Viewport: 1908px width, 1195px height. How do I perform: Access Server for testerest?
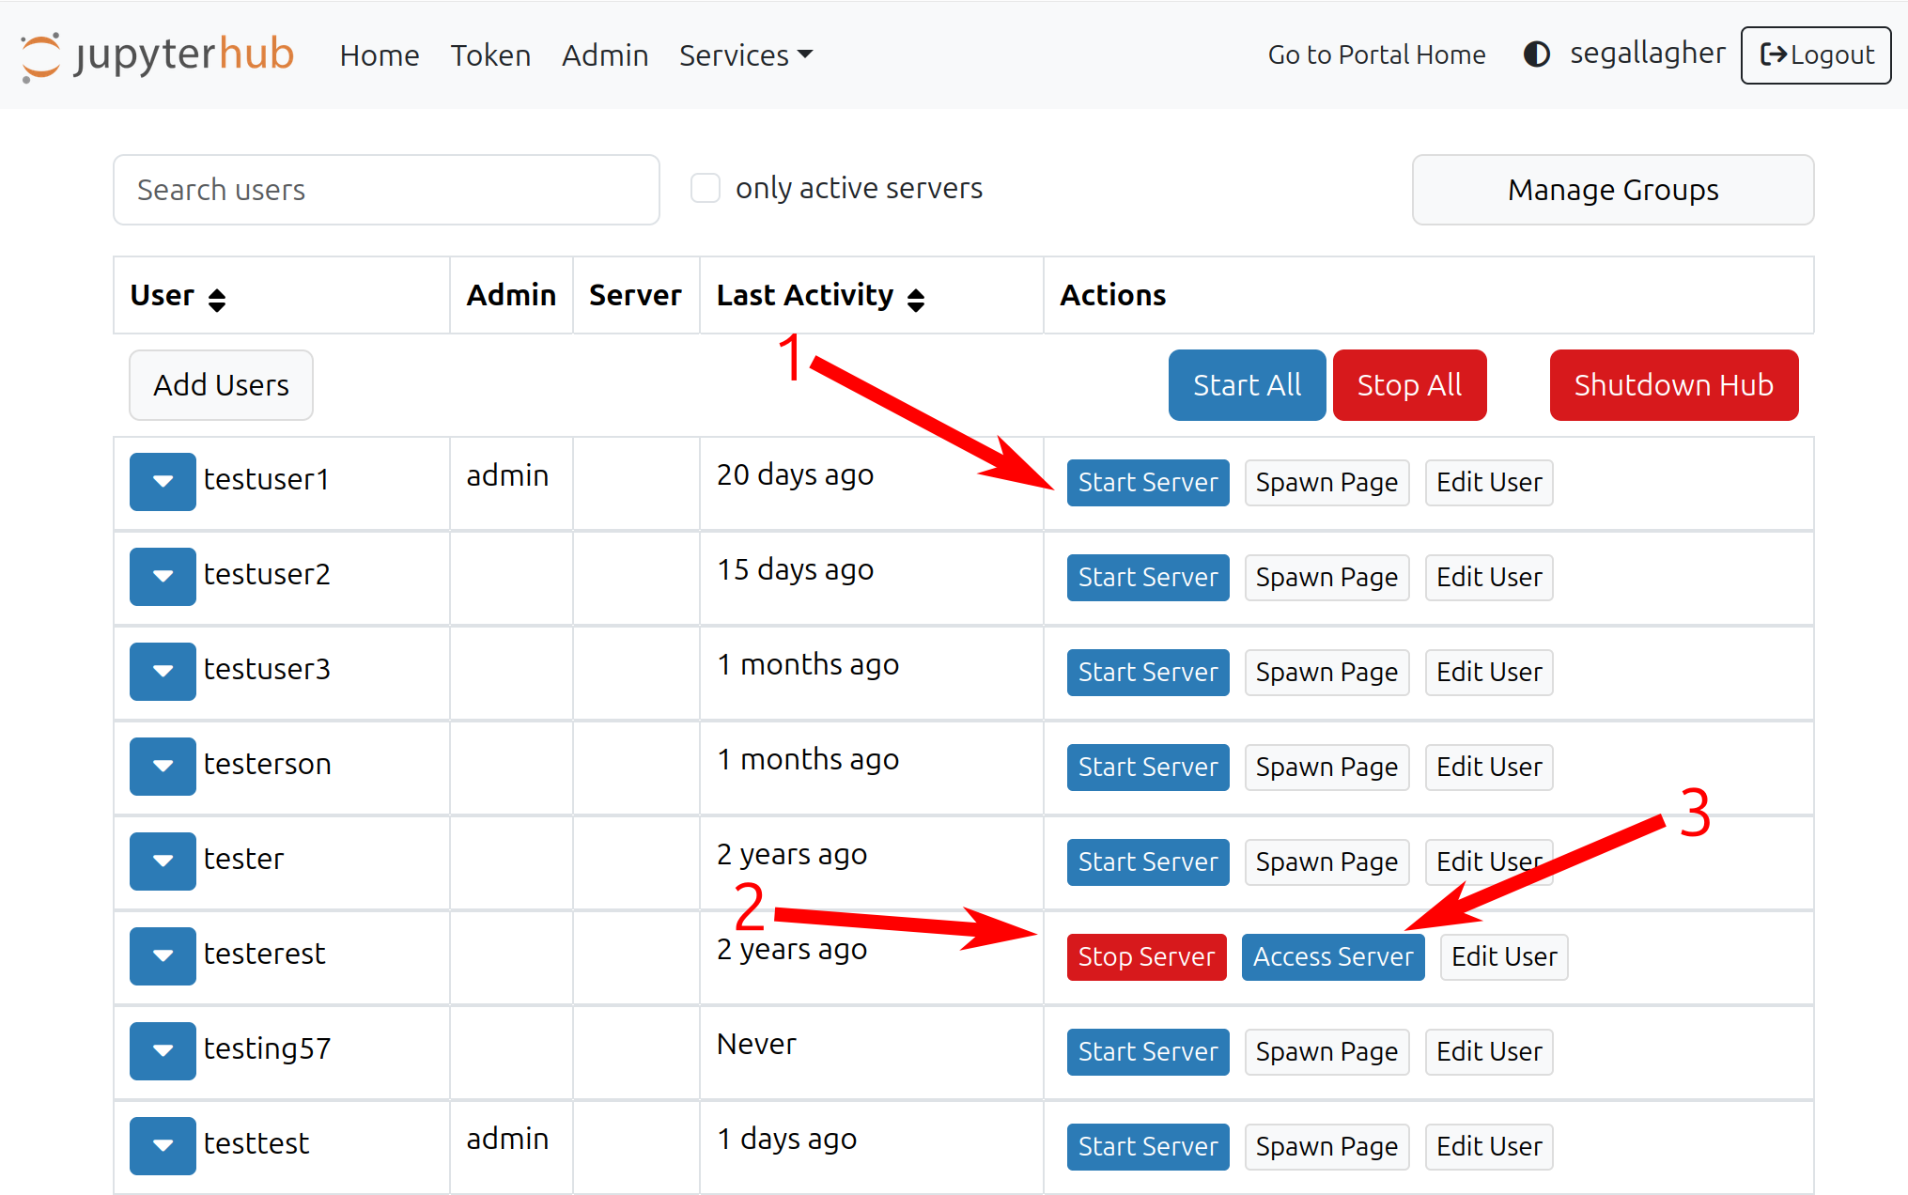[1333, 957]
